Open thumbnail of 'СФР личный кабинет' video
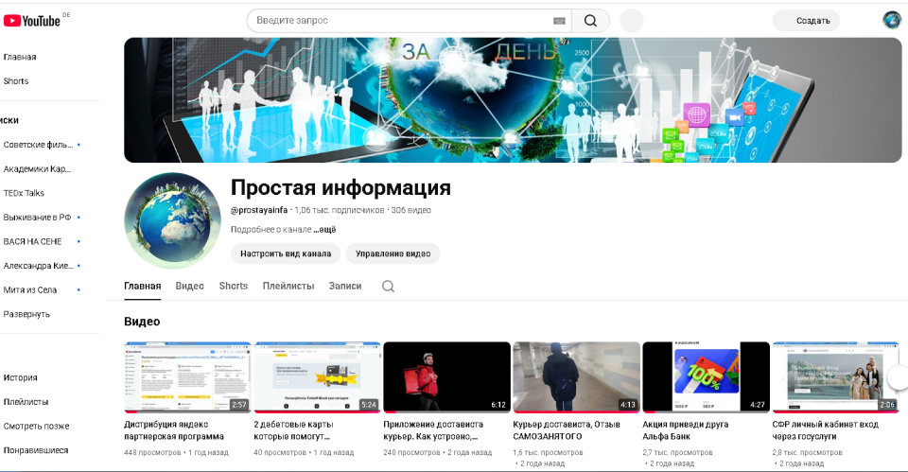908x472 pixels. click(836, 377)
